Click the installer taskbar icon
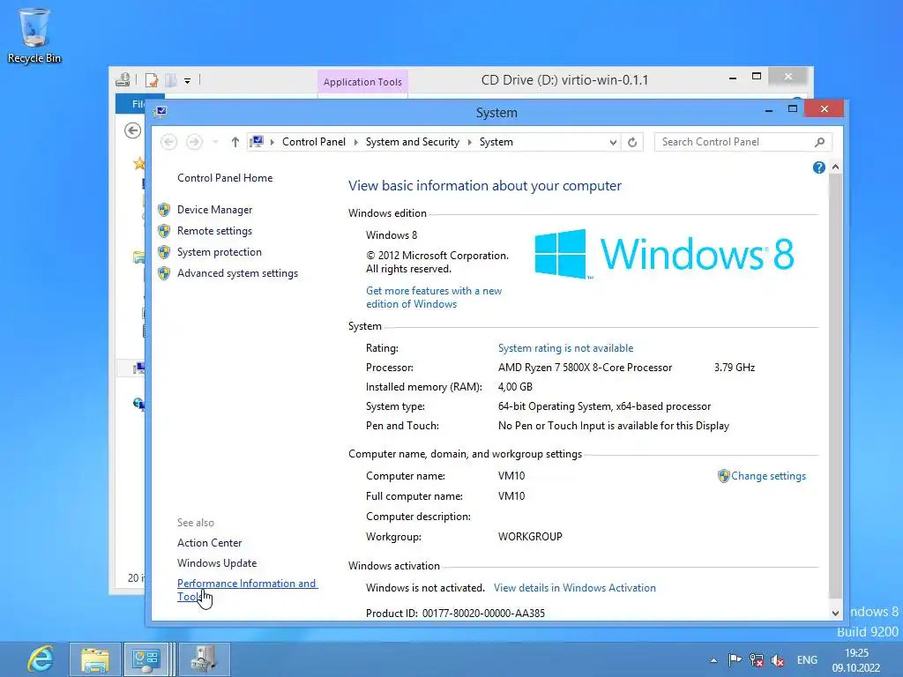Image resolution: width=903 pixels, height=677 pixels. pos(204,659)
